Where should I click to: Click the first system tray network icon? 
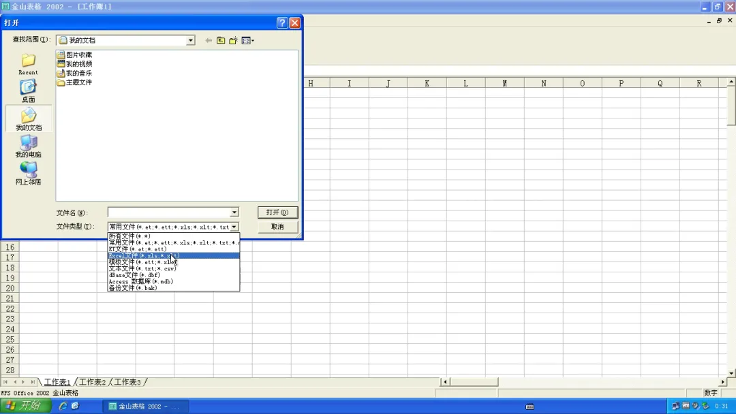675,406
